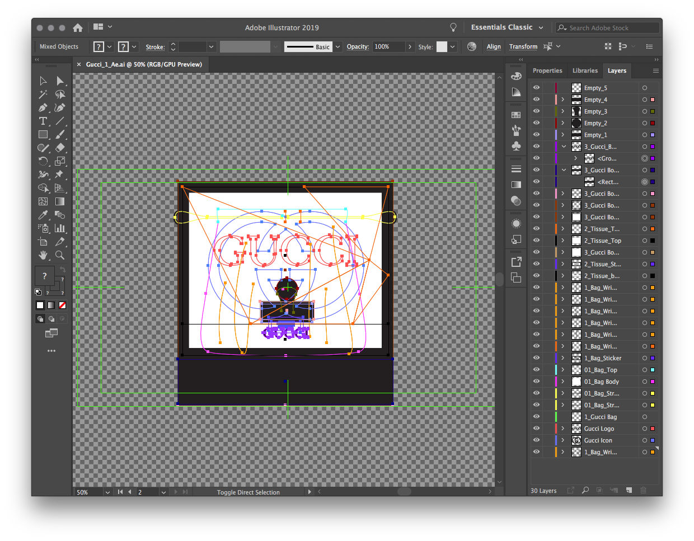Select the Layers tab
This screenshot has height=541, width=694.
coord(617,70)
